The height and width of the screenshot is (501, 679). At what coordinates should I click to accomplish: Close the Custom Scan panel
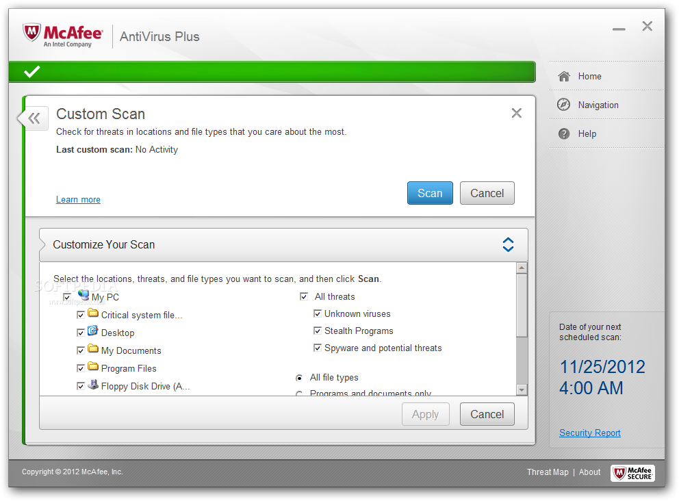[x=516, y=113]
